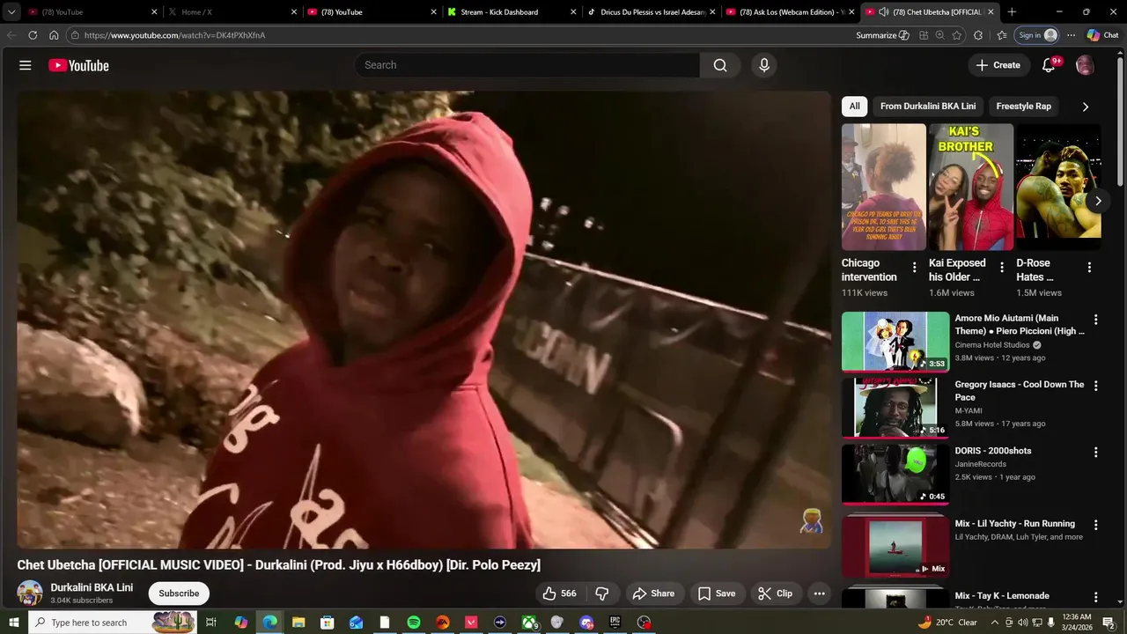1127x634 pixels.
Task: Start voice search with microphone
Action: (x=763, y=65)
